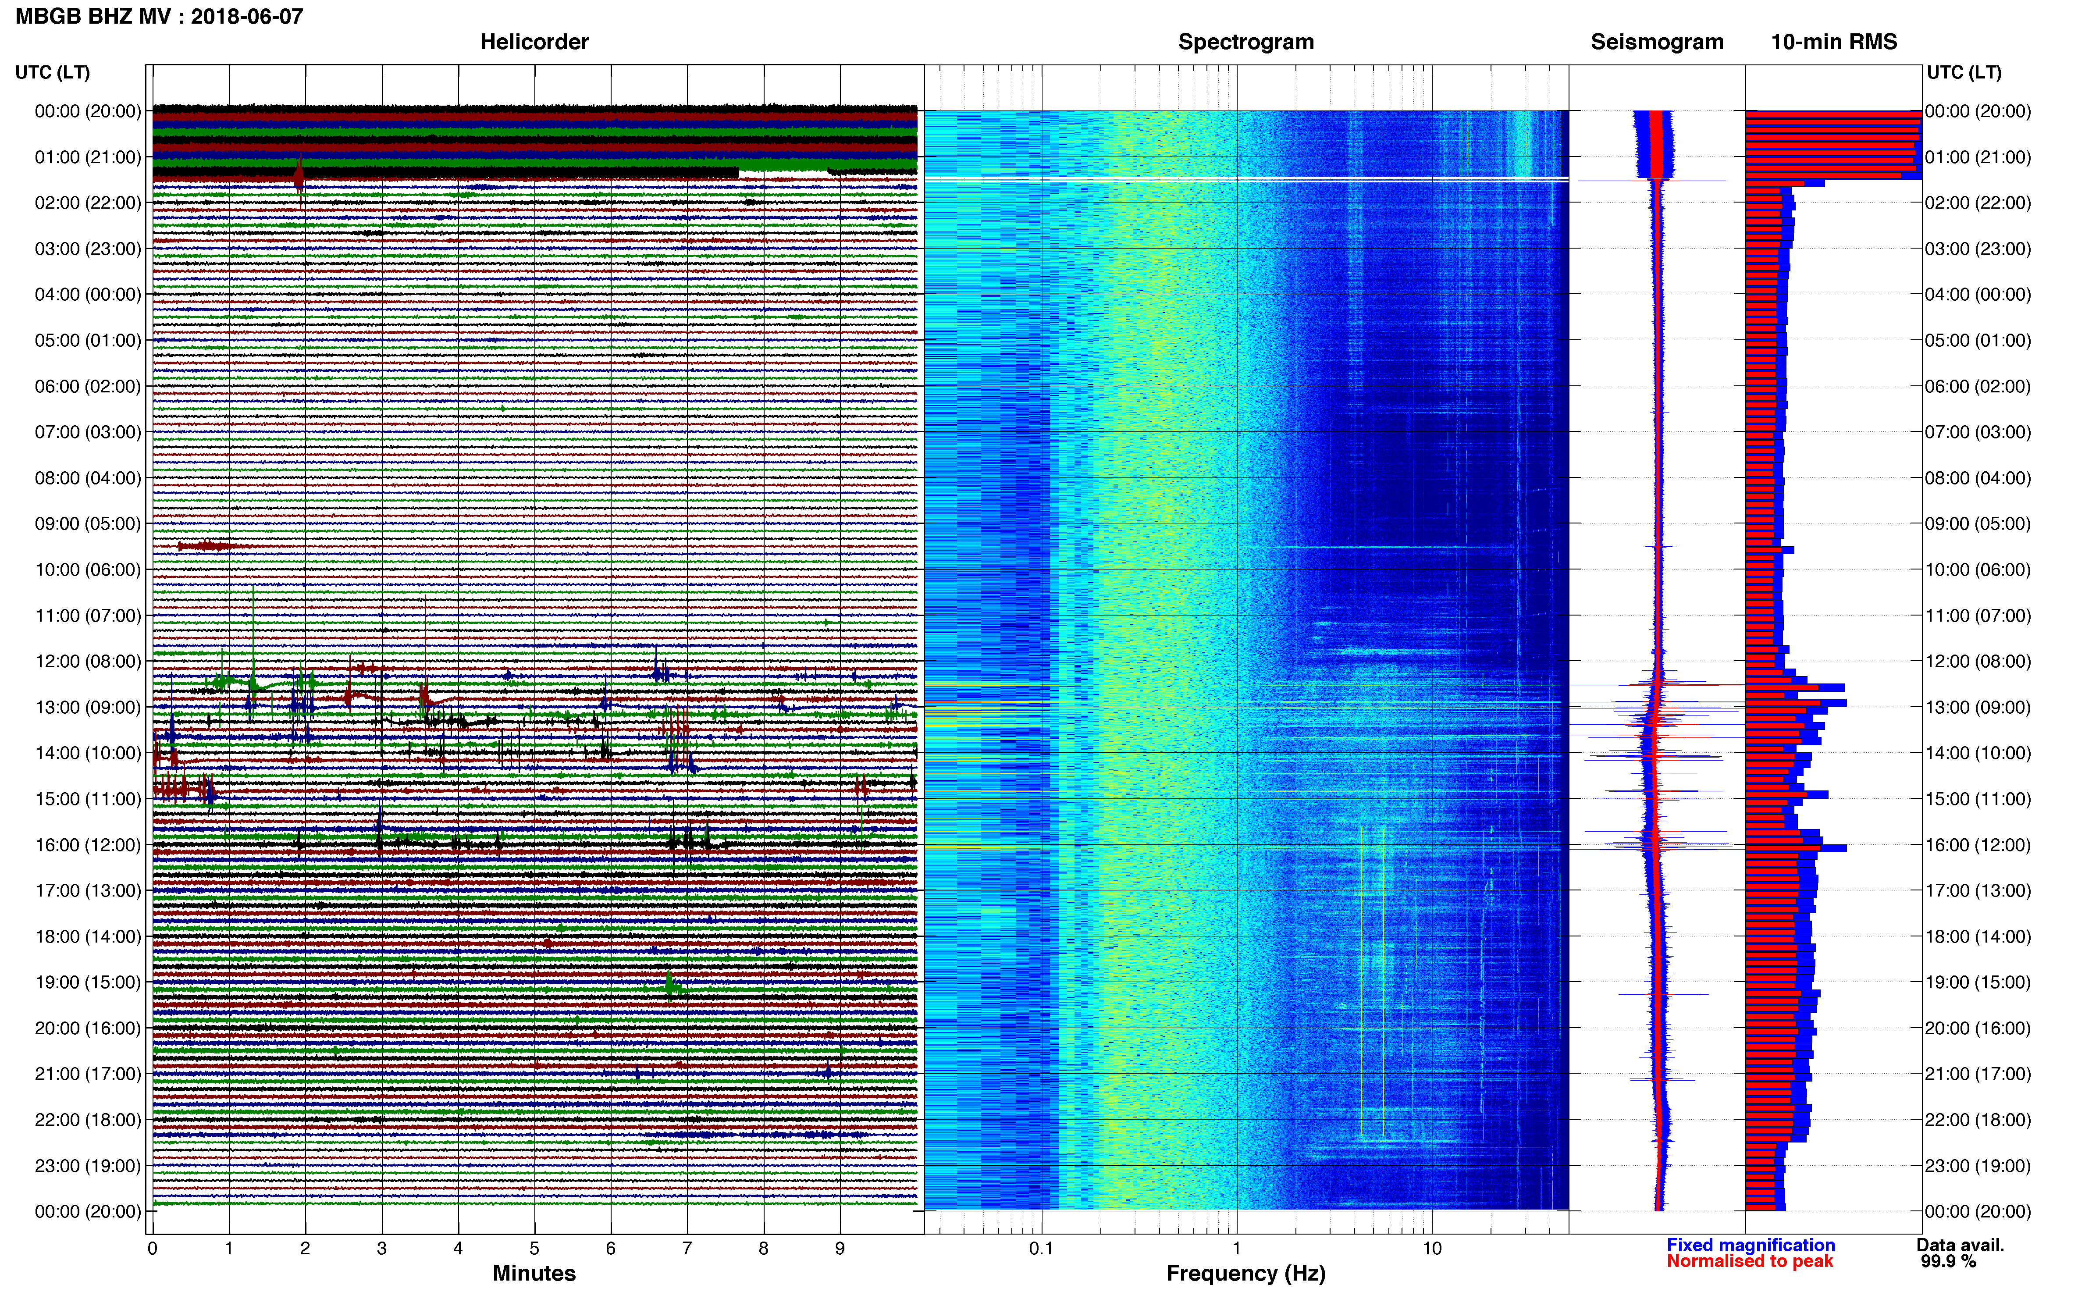Click the '0.1' frequency tick label
Image resolution: width=2078 pixels, height=1299 pixels.
[1041, 1248]
